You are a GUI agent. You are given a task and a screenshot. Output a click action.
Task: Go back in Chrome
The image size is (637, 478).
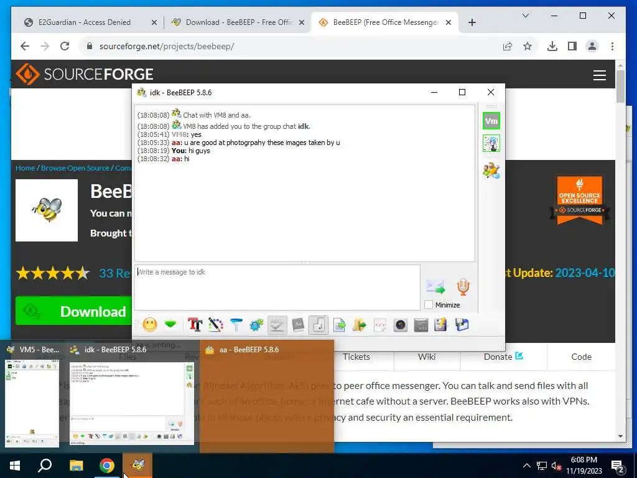click(25, 46)
